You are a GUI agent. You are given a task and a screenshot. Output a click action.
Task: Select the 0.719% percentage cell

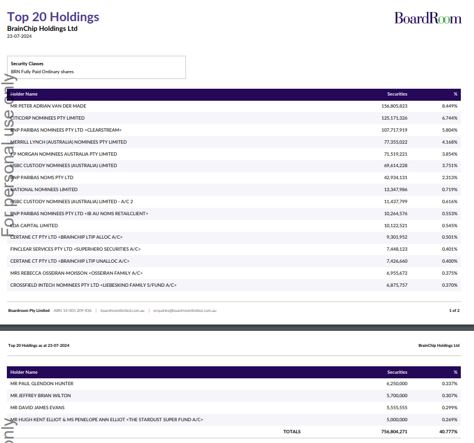click(x=449, y=190)
